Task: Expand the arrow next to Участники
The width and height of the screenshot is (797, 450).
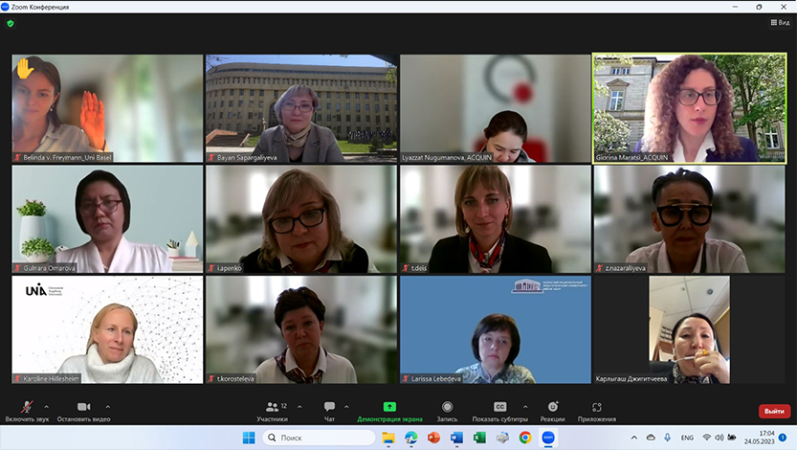Action: click(x=299, y=406)
